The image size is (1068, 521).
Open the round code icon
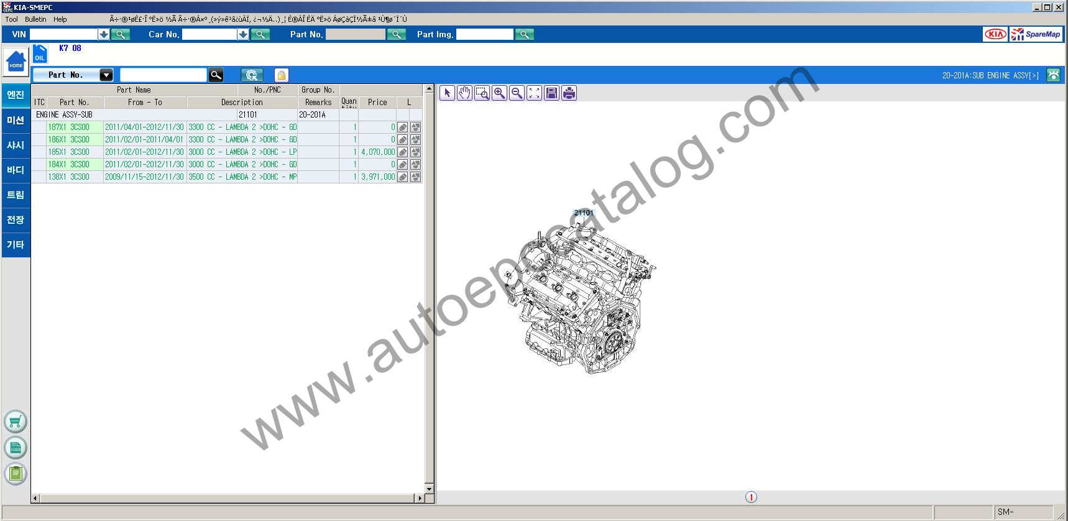(x=16, y=448)
